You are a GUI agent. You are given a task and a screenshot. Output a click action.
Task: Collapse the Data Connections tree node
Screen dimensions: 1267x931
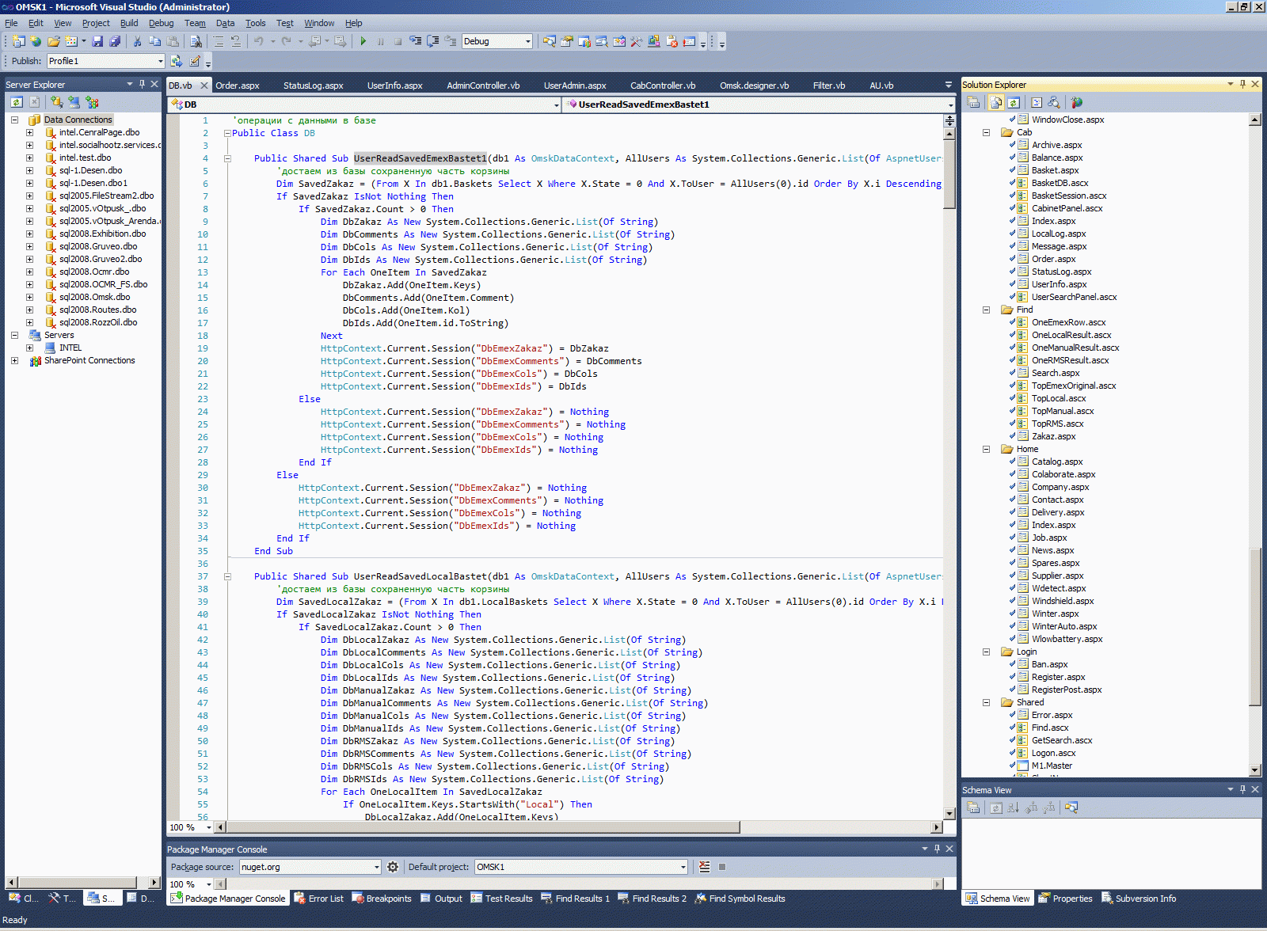point(14,120)
